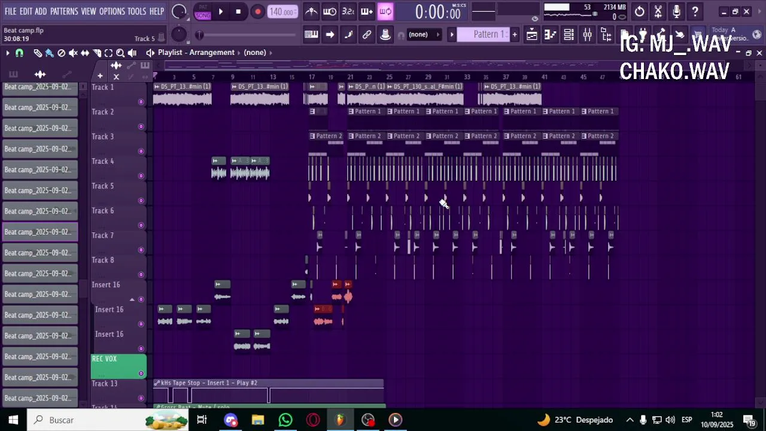
Task: Mute Track 1 with its green dot
Action: pyautogui.click(x=141, y=102)
